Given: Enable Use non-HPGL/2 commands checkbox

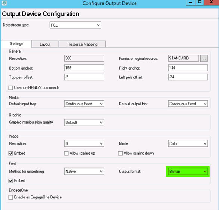Looking at the screenshot, I should (10, 88).
